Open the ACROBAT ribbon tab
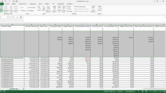 pyautogui.click(x=70, y=4)
